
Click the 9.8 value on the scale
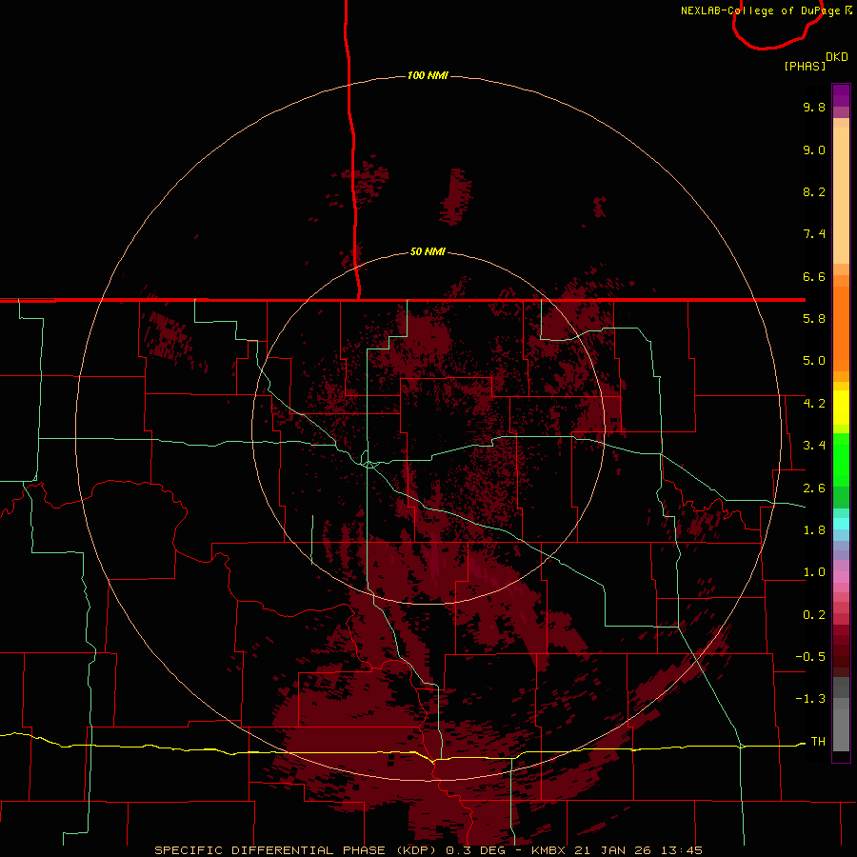click(x=814, y=108)
